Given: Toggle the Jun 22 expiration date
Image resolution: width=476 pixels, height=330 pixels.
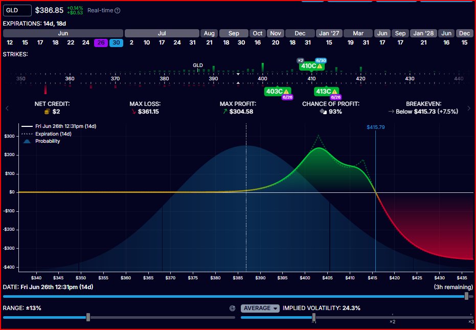Looking at the screenshot, I should [x=71, y=43].
